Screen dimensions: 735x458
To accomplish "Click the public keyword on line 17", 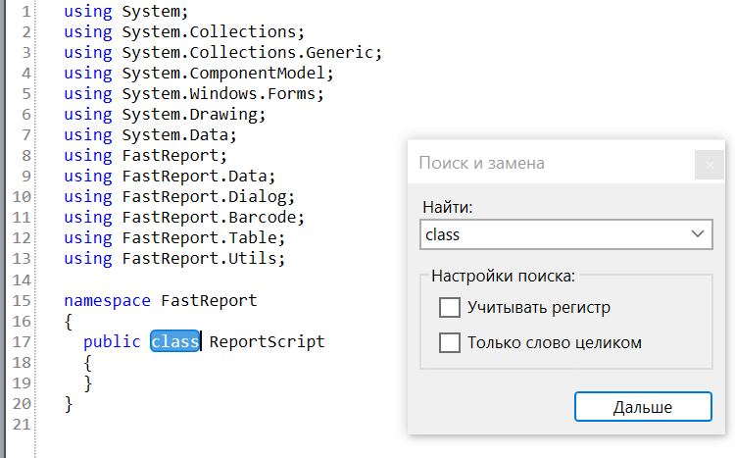I will [112, 341].
